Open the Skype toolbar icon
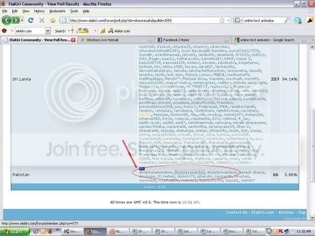The height and width of the screenshot is (236, 315). pos(298,20)
